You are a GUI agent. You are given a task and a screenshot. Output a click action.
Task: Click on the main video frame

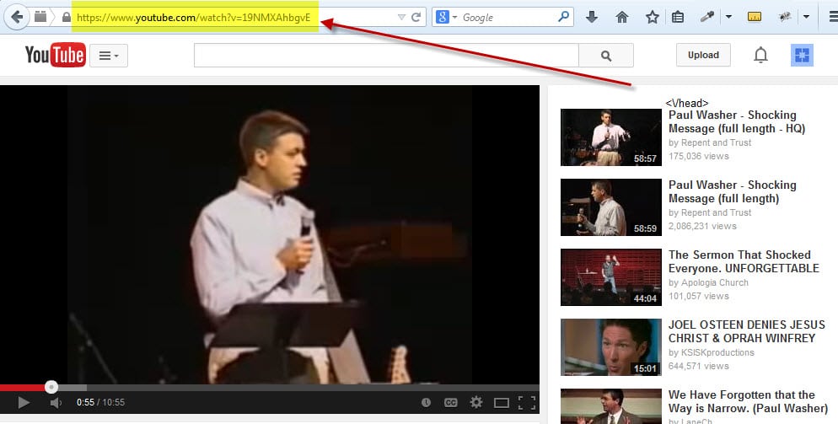(x=270, y=234)
